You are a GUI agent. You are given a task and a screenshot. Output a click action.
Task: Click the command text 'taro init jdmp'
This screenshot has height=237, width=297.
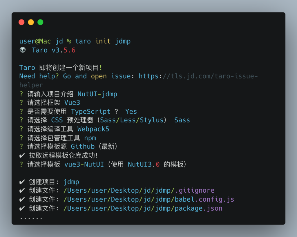coord(103,41)
